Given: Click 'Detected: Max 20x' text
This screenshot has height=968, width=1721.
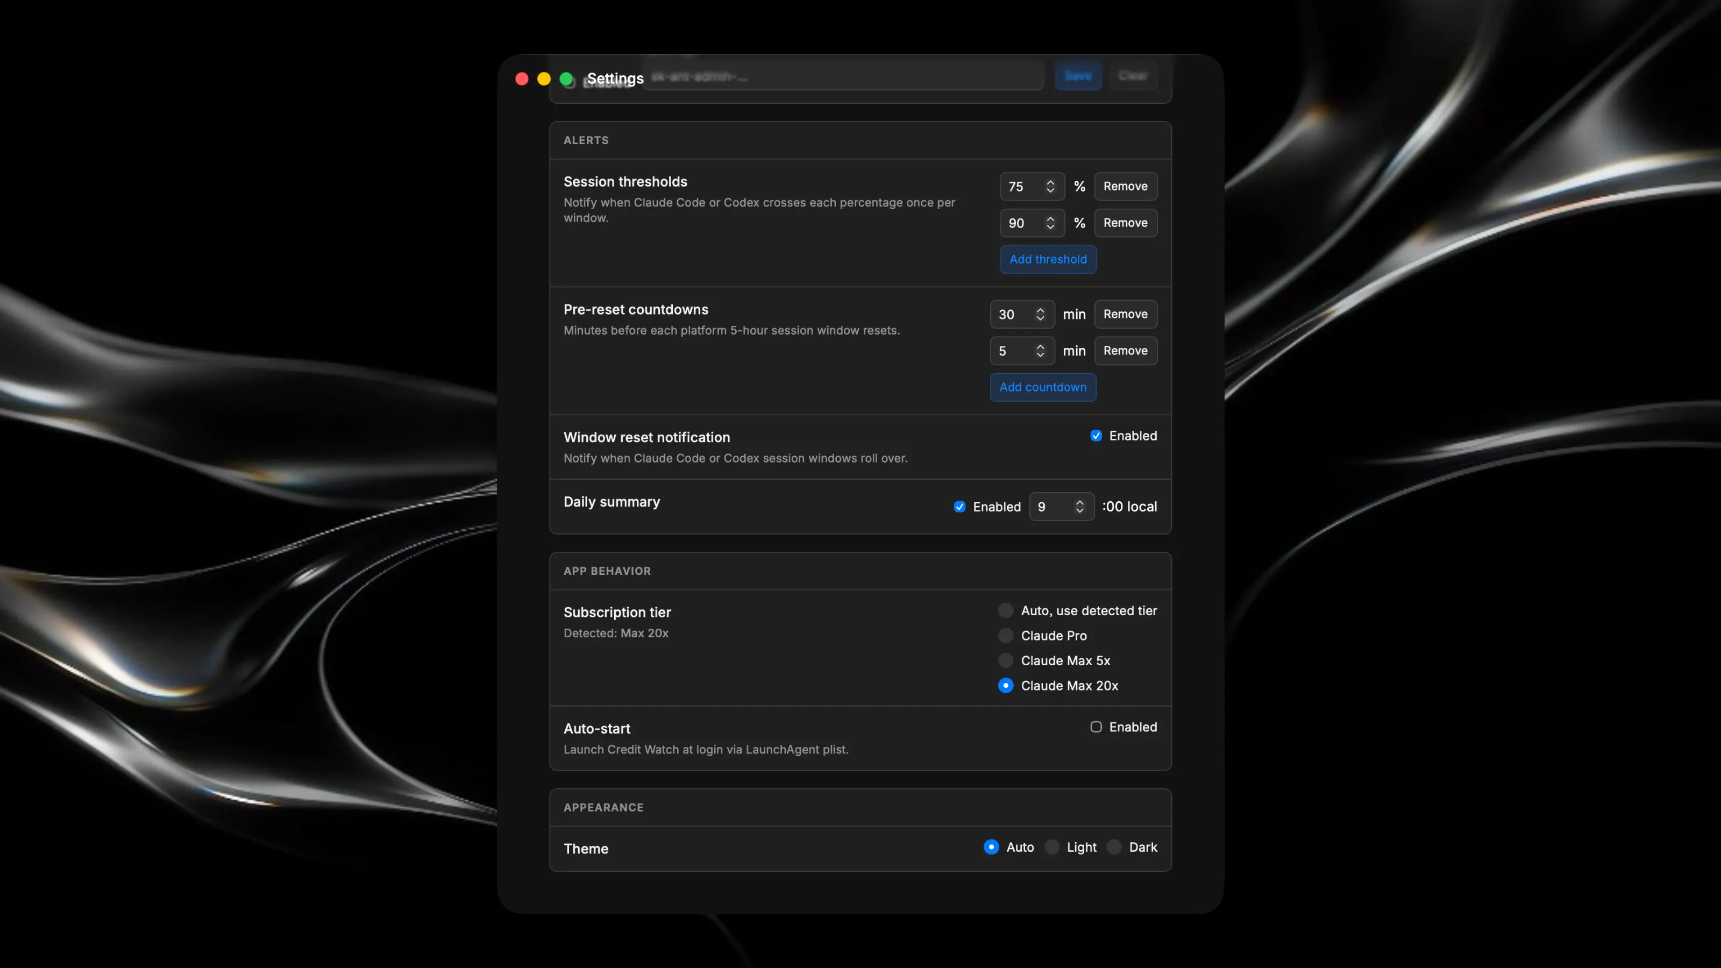Looking at the screenshot, I should (615, 632).
